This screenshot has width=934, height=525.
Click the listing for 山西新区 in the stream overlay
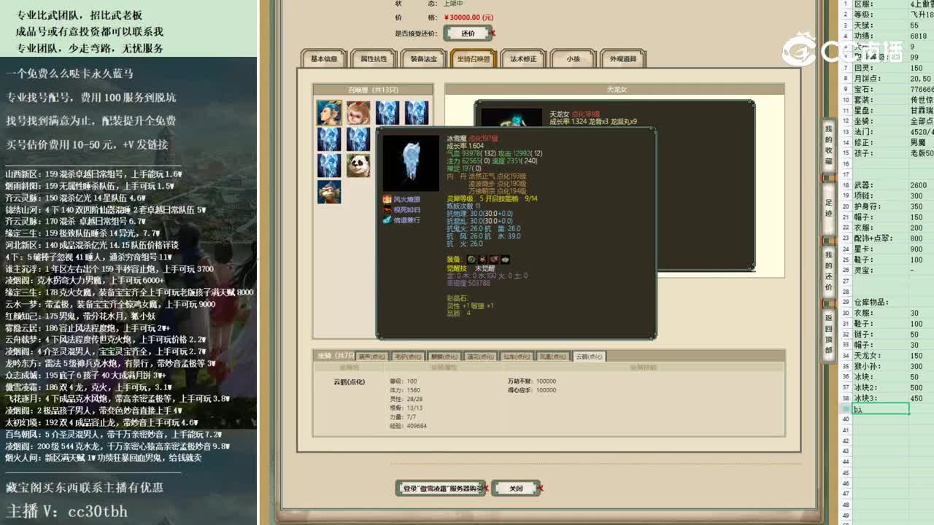click(x=93, y=174)
